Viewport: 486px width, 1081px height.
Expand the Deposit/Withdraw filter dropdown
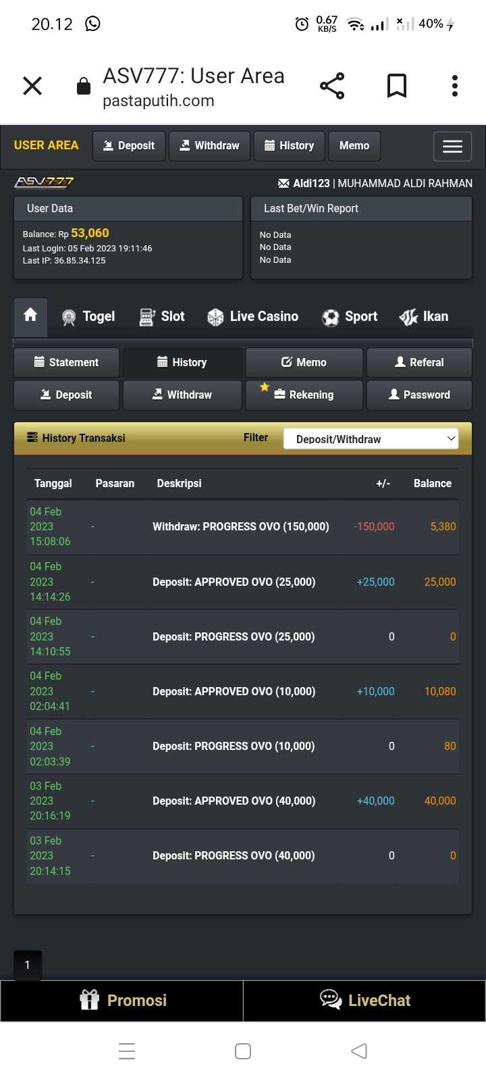(x=371, y=439)
